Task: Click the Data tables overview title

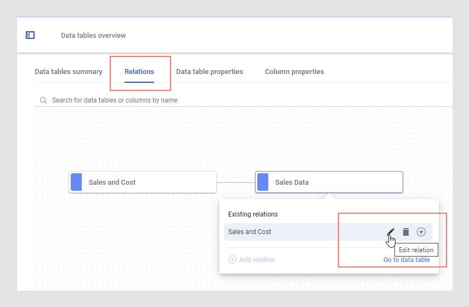Action: click(93, 36)
